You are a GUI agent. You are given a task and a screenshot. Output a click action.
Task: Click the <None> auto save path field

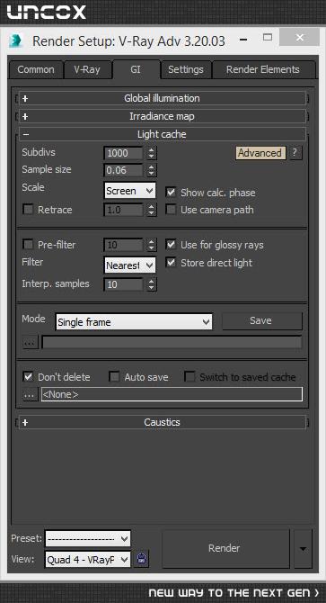click(x=172, y=394)
